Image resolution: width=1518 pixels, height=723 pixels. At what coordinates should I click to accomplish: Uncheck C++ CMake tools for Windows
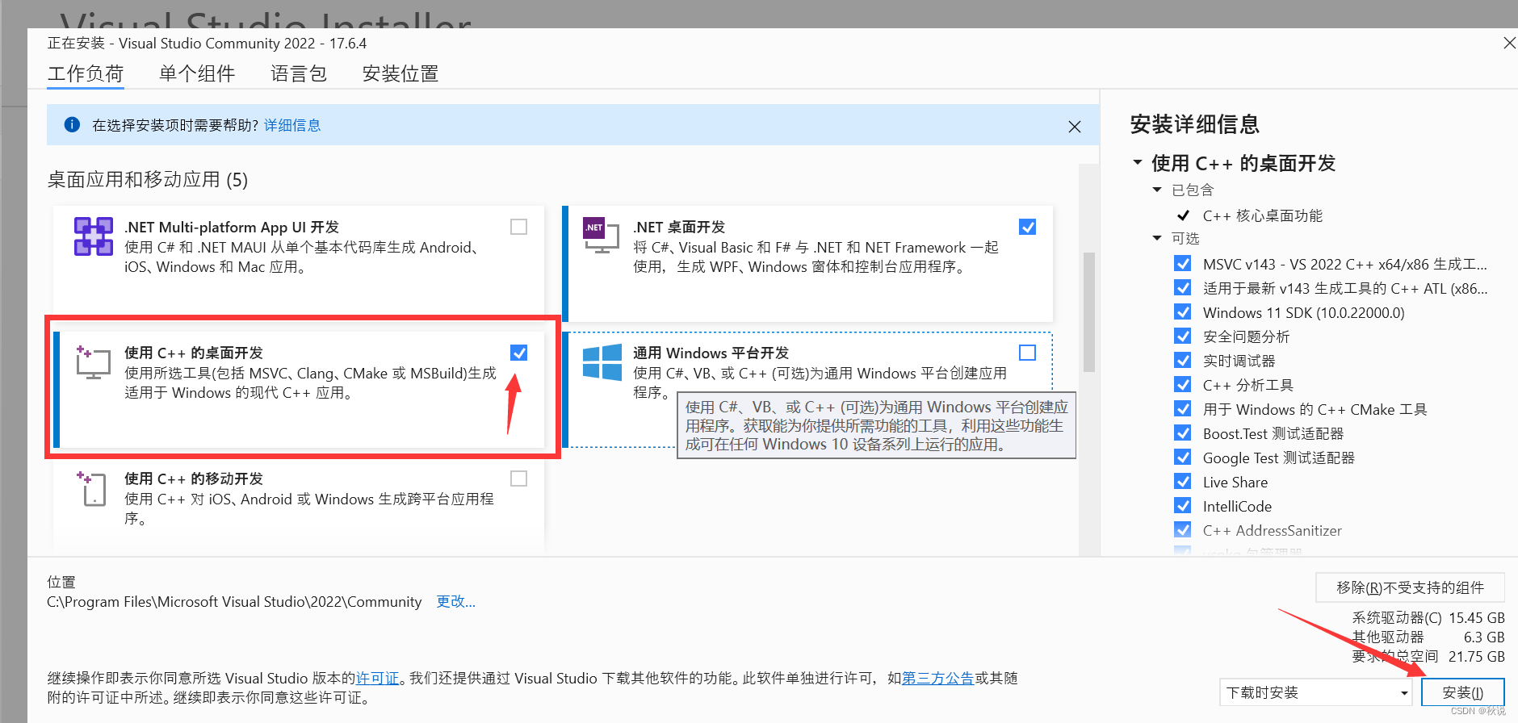click(1183, 409)
